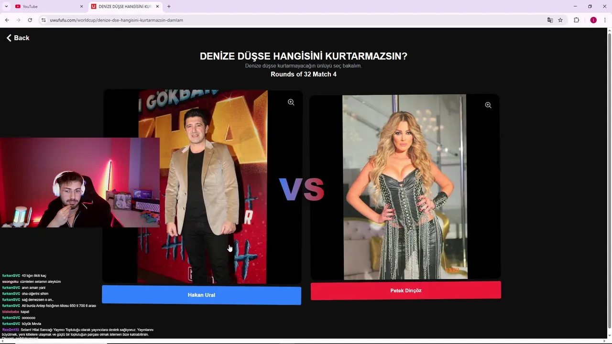612x344 pixels.
Task: Choose the Hakan Ural blue button
Action: pyautogui.click(x=201, y=295)
